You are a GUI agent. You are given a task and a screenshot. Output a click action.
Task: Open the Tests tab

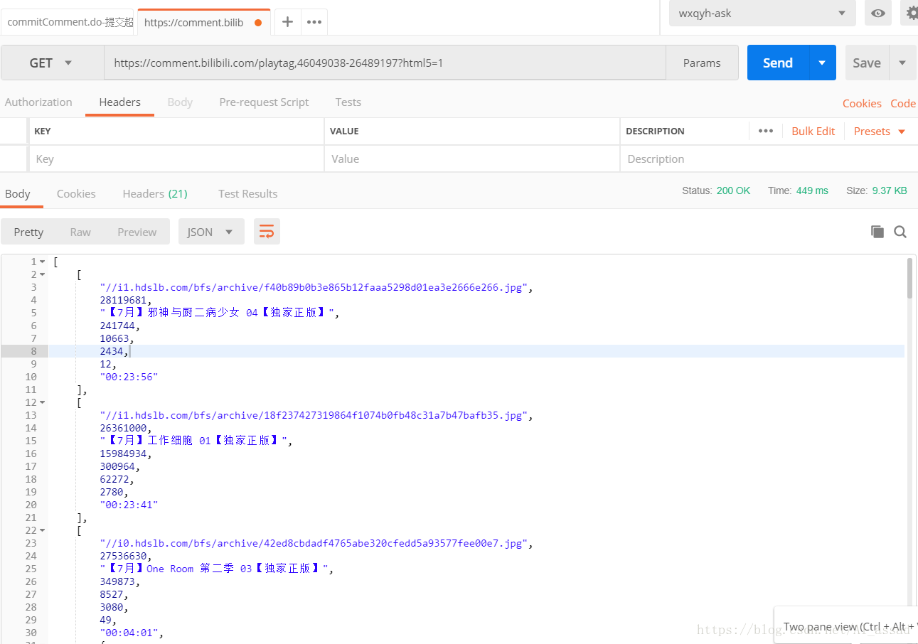[348, 102]
